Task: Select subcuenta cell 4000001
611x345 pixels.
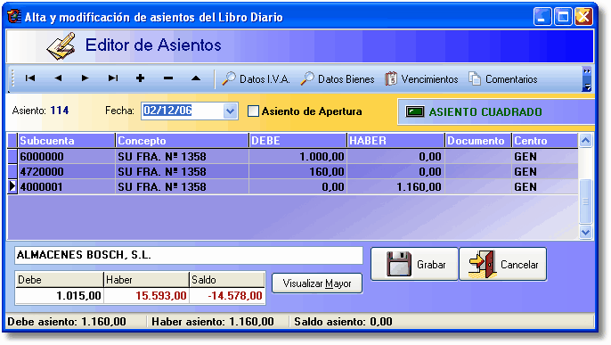Action: (66, 187)
